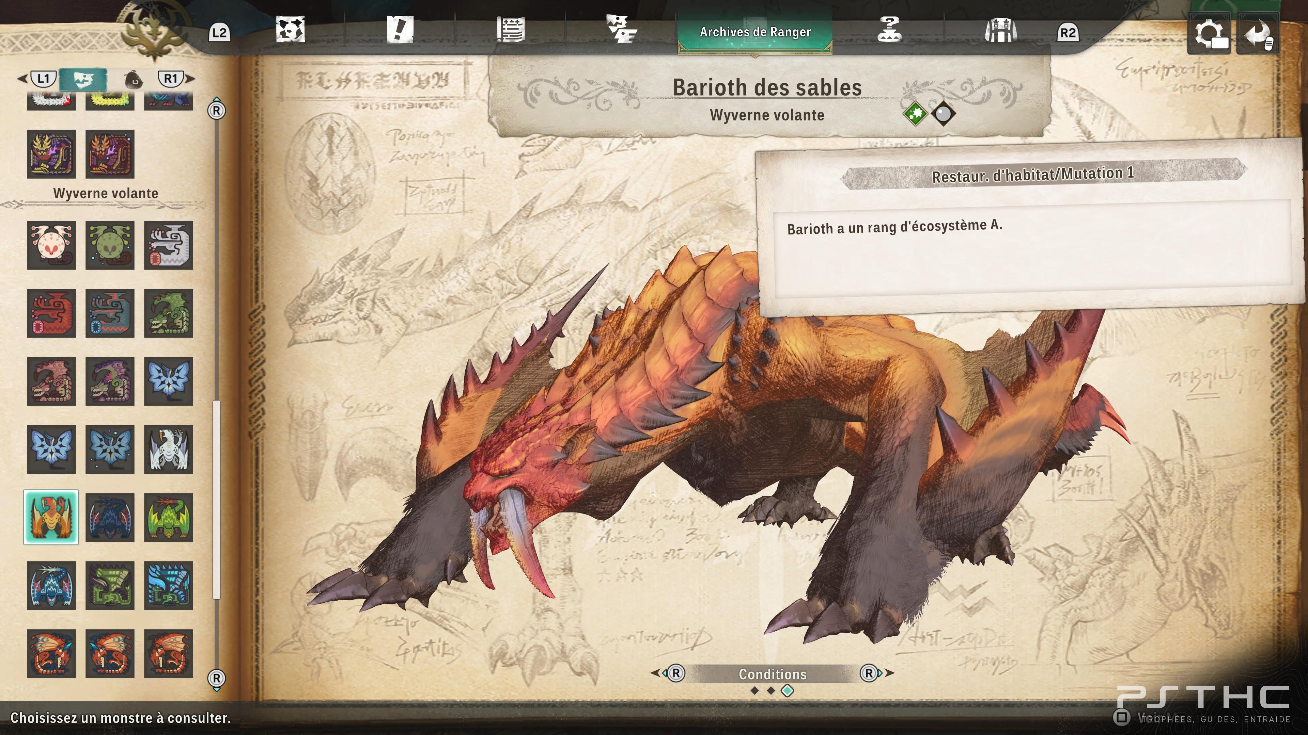Select the last Rathalos icon in bottom row
Viewport: 1308px width, 735px height.
[x=169, y=654]
